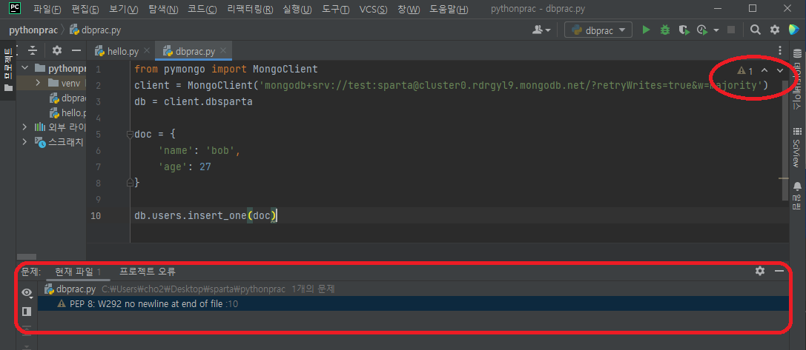Open the 편집(E) menu
806x350 pixels.
point(85,9)
